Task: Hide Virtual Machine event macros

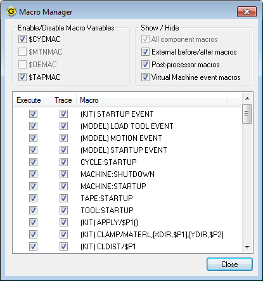Action: point(145,77)
